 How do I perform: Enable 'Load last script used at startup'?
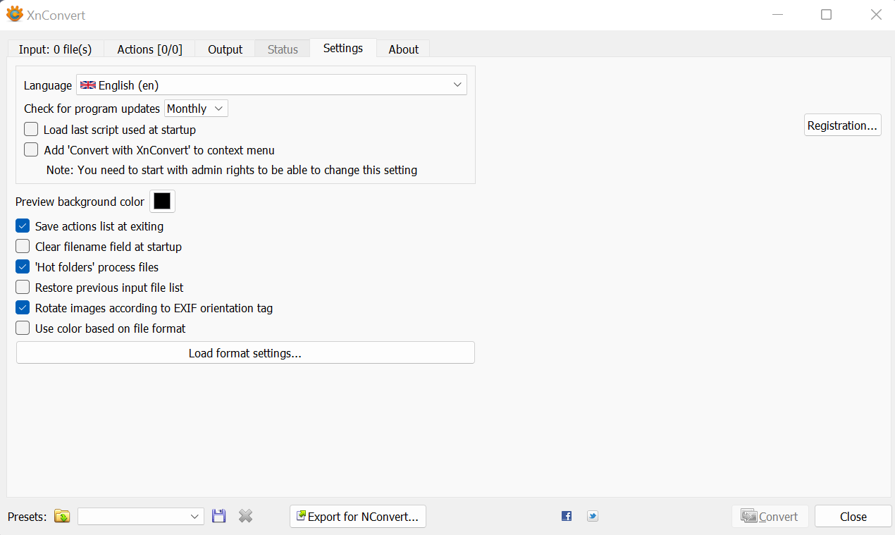pos(31,130)
